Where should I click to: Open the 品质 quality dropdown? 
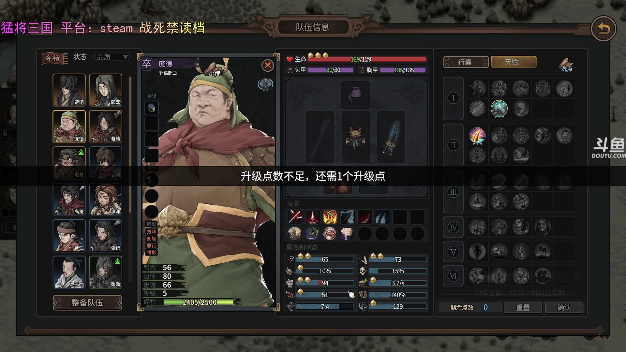point(112,57)
